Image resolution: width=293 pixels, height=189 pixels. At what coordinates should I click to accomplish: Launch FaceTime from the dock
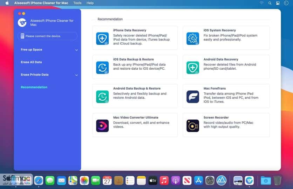click(96, 180)
